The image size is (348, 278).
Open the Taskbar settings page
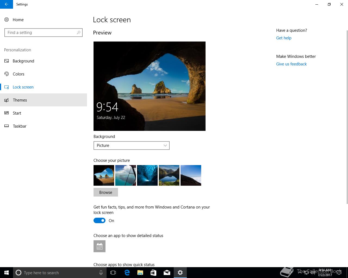(x=43, y=126)
